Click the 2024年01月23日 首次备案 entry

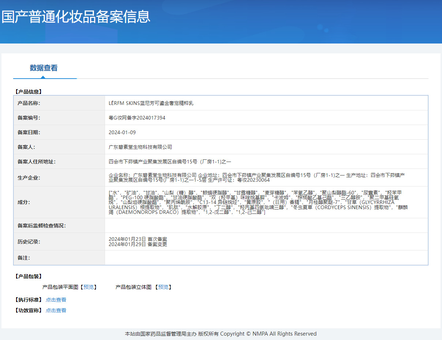point(138,239)
